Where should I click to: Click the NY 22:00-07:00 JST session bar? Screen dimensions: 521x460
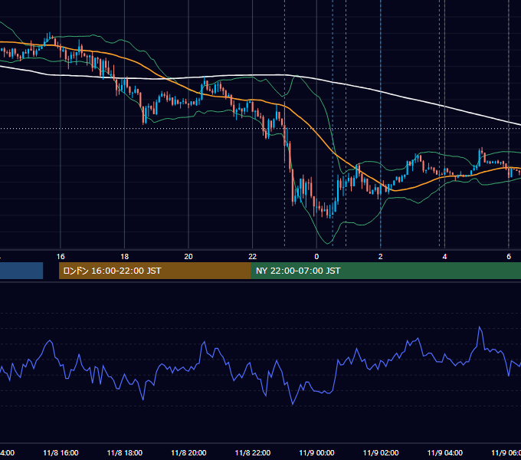(385, 271)
